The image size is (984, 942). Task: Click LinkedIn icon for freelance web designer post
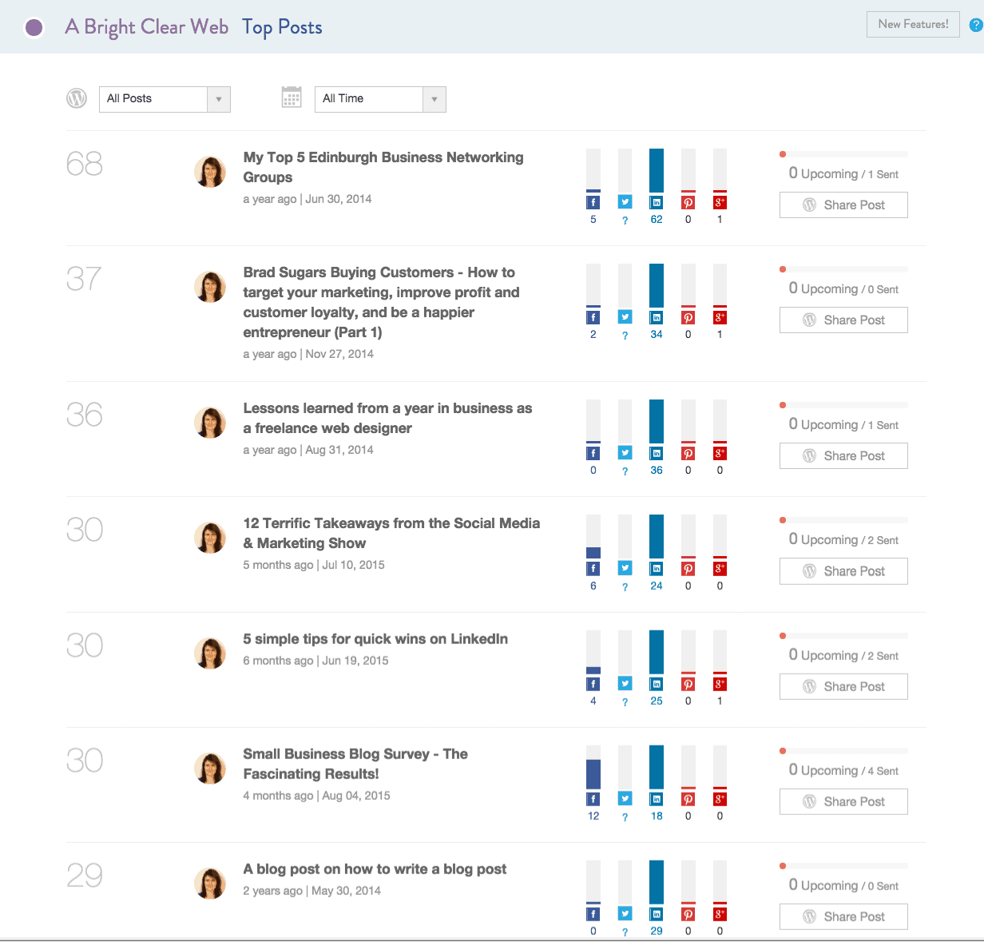pyautogui.click(x=657, y=453)
